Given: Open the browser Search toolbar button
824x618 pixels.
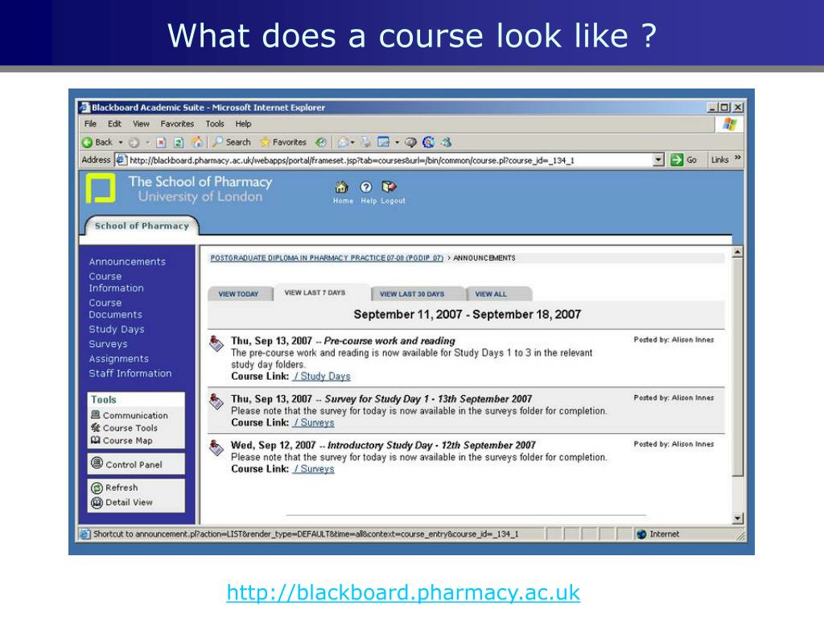Looking at the screenshot, I should tap(231, 142).
